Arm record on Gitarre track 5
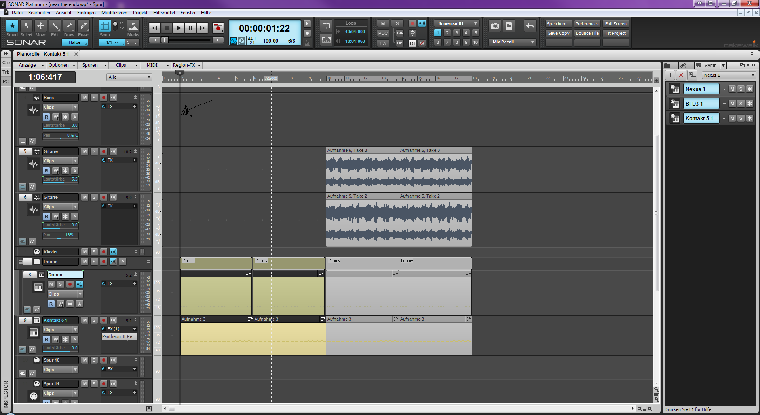The height and width of the screenshot is (415, 760). pos(104,151)
